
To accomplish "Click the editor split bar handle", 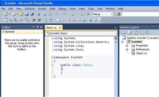I will tap(116, 38).
